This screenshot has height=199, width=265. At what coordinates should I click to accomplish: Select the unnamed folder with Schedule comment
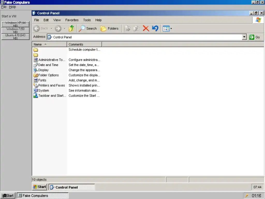coord(36,50)
